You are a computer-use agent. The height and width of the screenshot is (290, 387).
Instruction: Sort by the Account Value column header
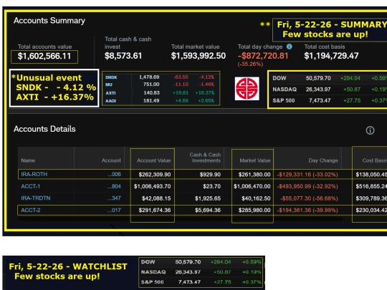[x=154, y=160]
